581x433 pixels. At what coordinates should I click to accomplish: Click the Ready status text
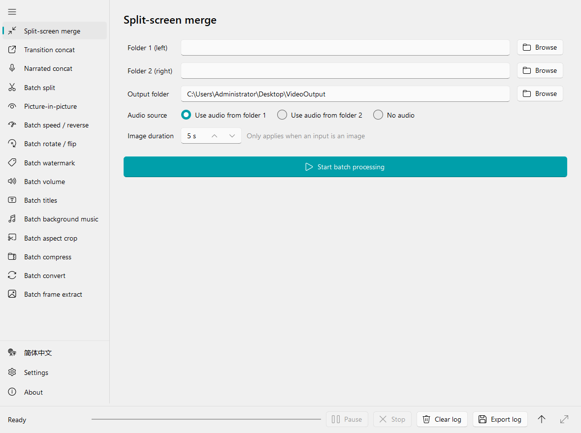(17, 420)
